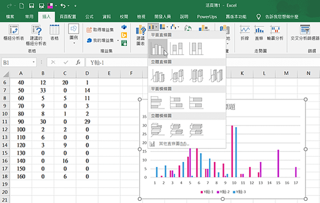Open the Name Box dropdown arrow

pyautogui.click(x=34, y=62)
